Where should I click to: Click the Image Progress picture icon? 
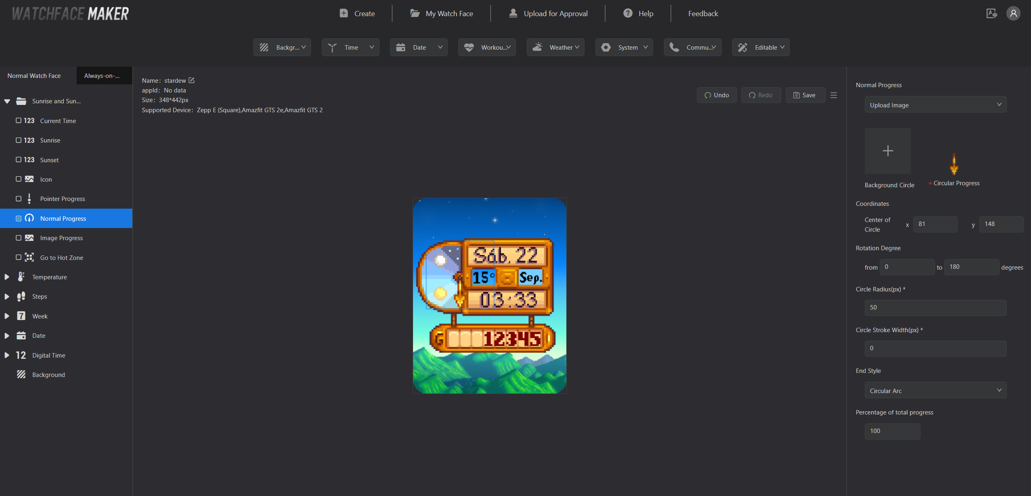click(29, 238)
